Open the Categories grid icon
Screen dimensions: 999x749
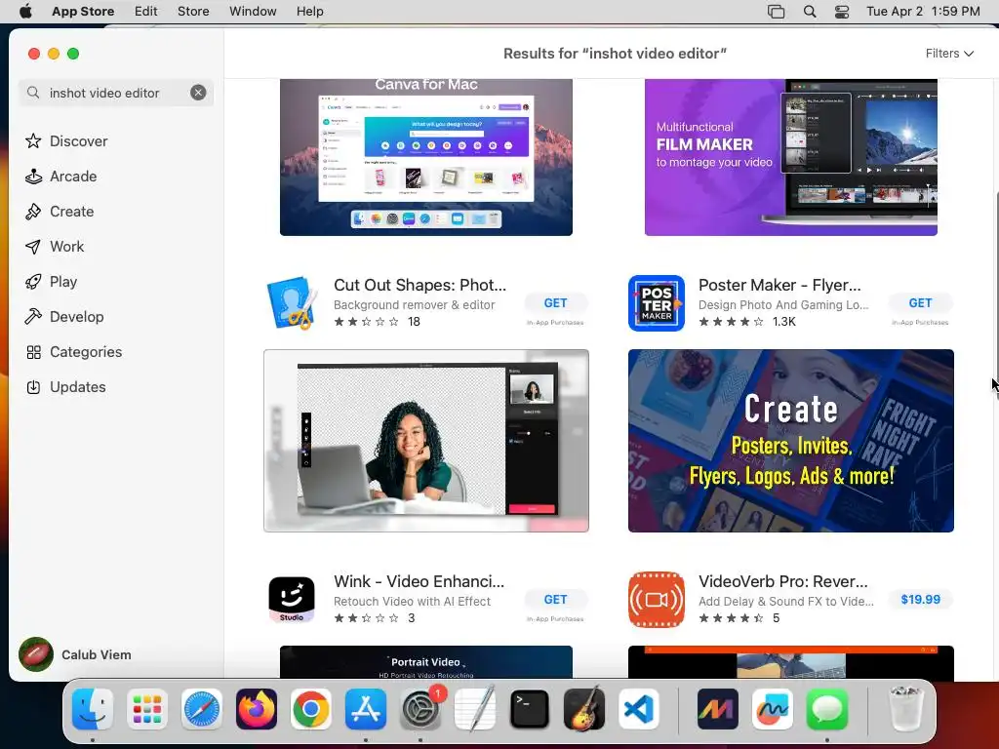(x=33, y=351)
